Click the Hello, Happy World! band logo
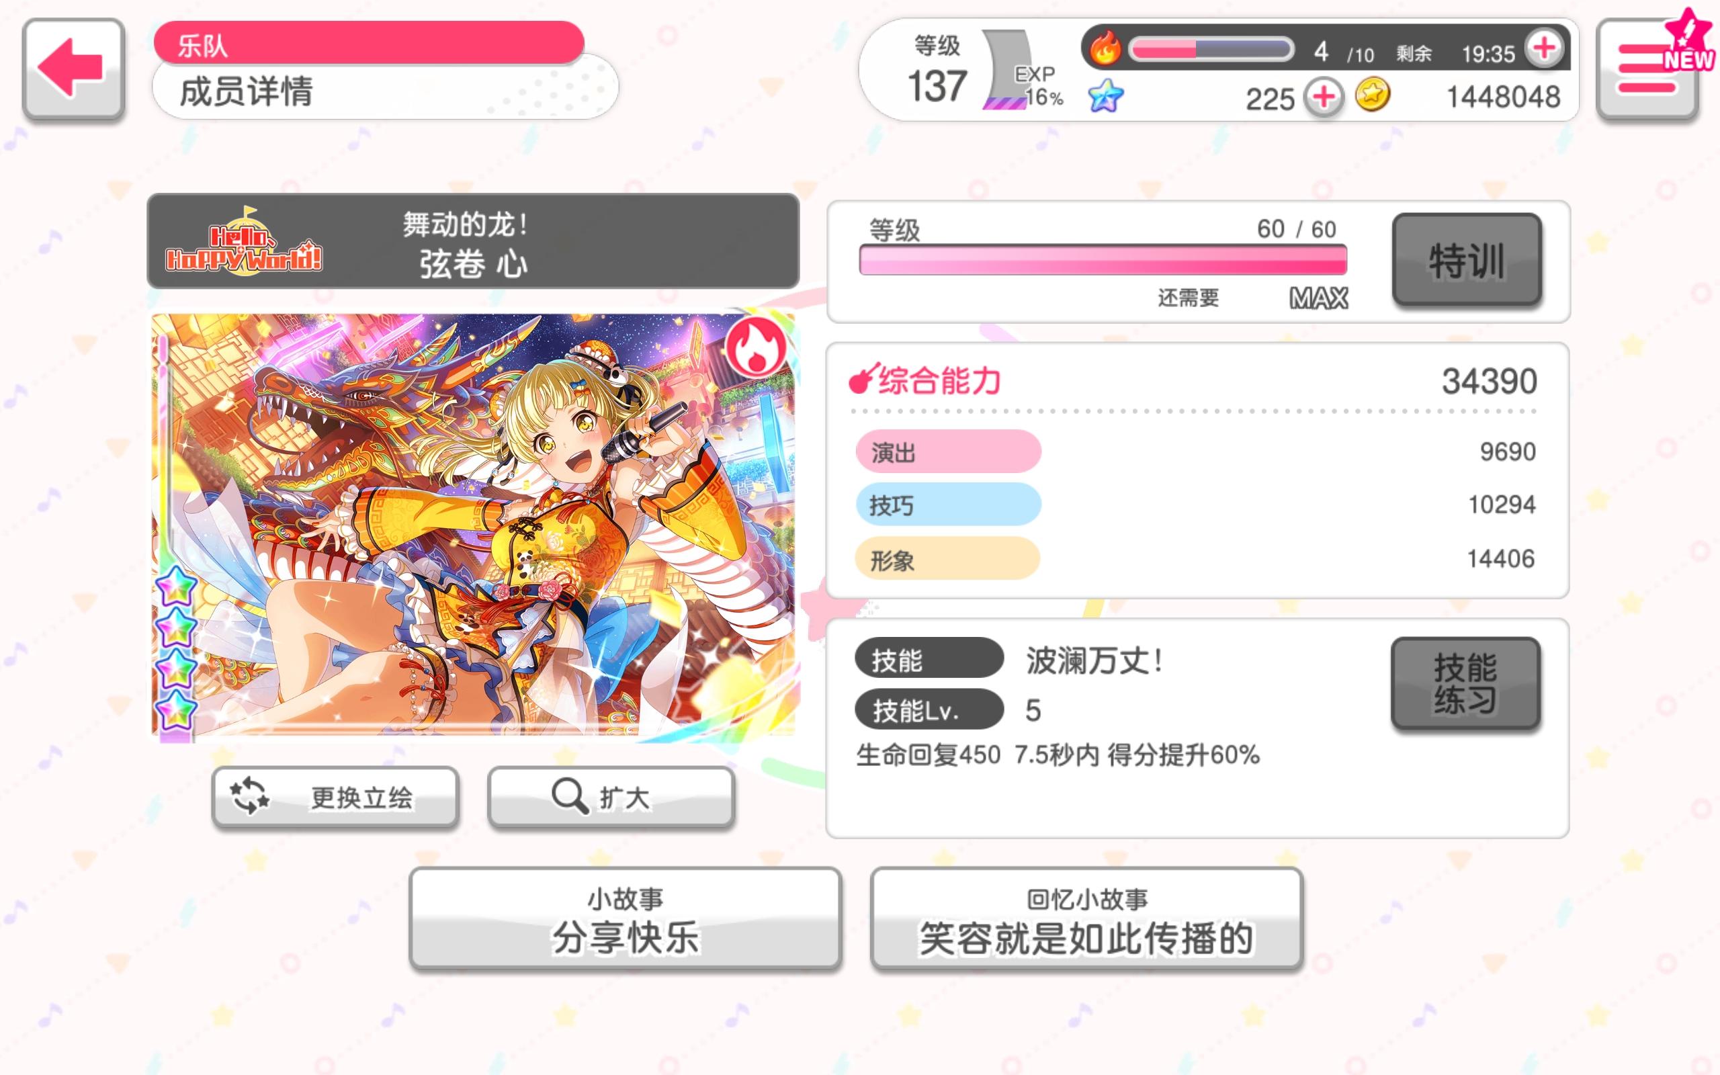 244,242
